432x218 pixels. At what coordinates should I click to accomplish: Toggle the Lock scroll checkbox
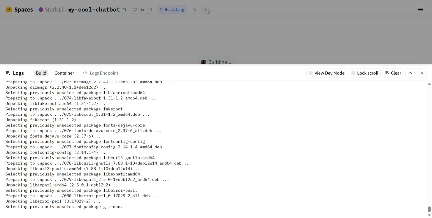pyautogui.click(x=353, y=73)
